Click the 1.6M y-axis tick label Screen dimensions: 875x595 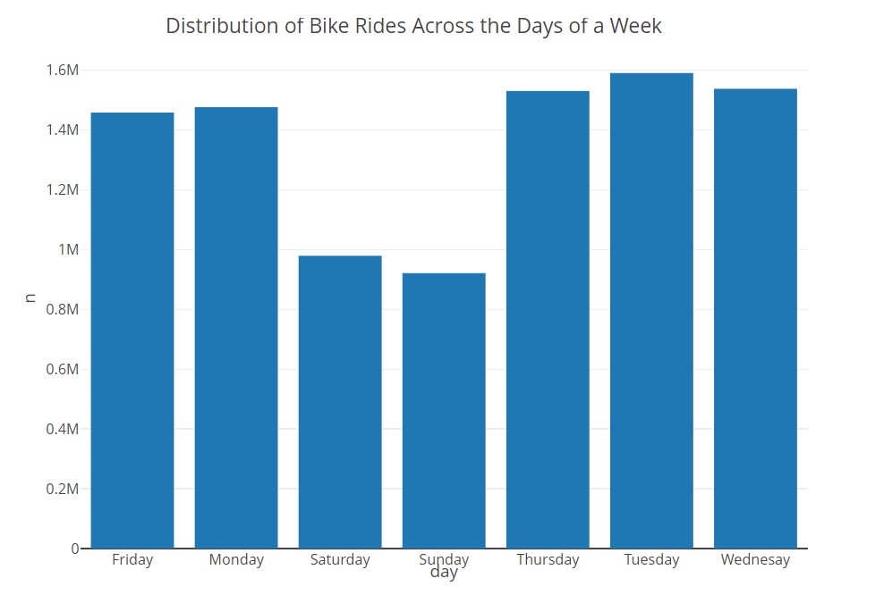pos(61,71)
